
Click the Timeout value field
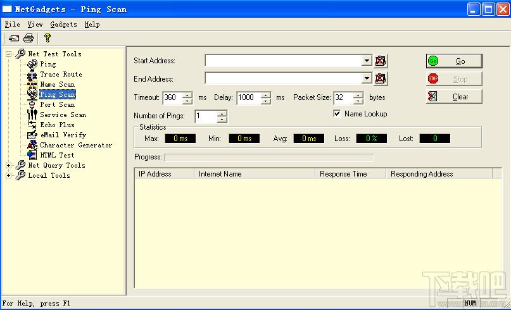pos(172,97)
